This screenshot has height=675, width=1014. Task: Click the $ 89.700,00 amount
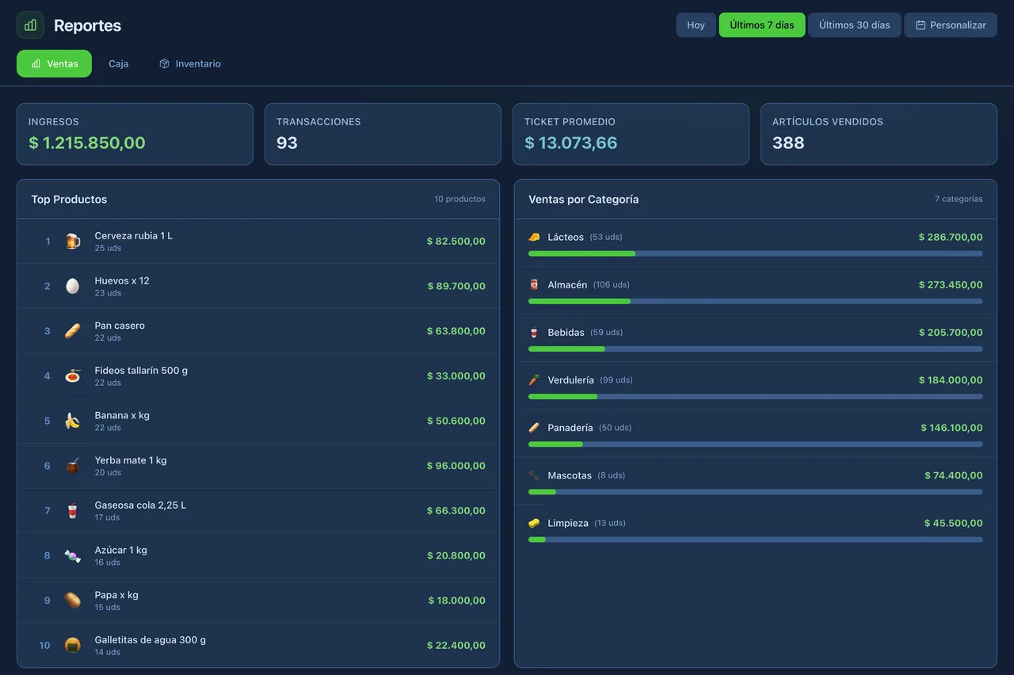pos(456,286)
